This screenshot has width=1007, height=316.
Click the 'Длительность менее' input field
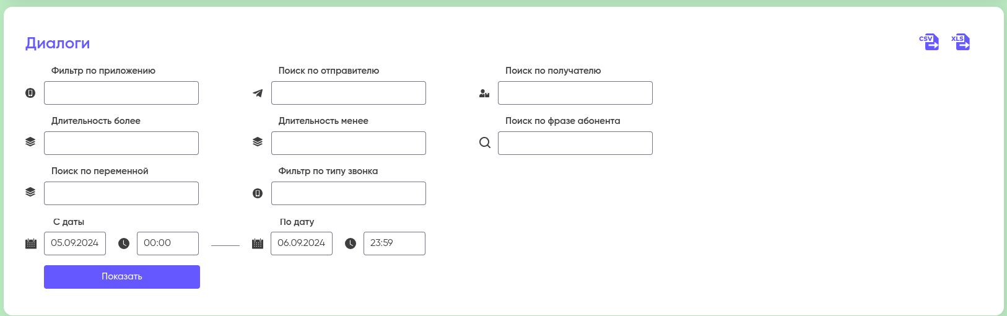348,143
